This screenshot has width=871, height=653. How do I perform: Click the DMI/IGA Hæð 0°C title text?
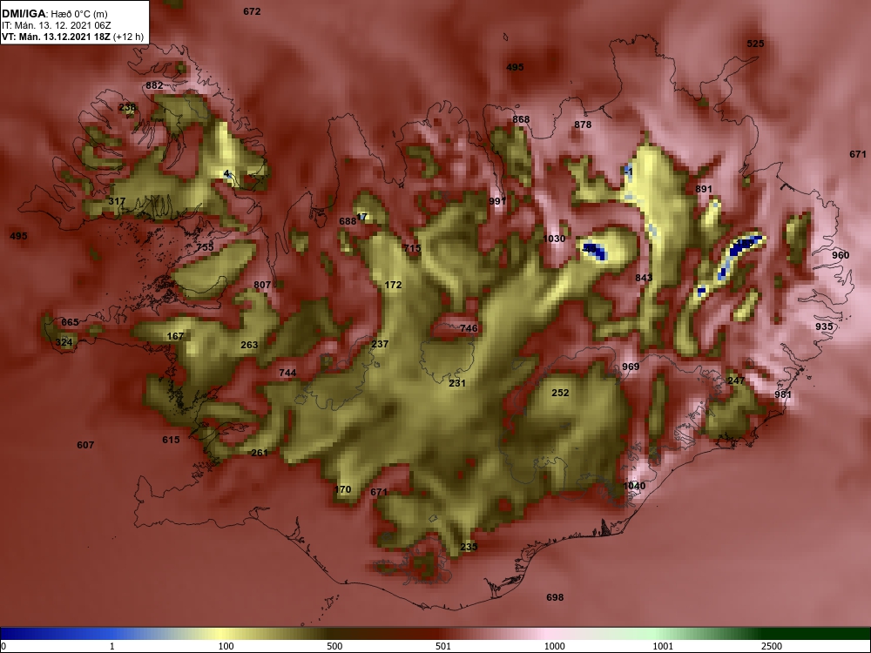[54, 13]
